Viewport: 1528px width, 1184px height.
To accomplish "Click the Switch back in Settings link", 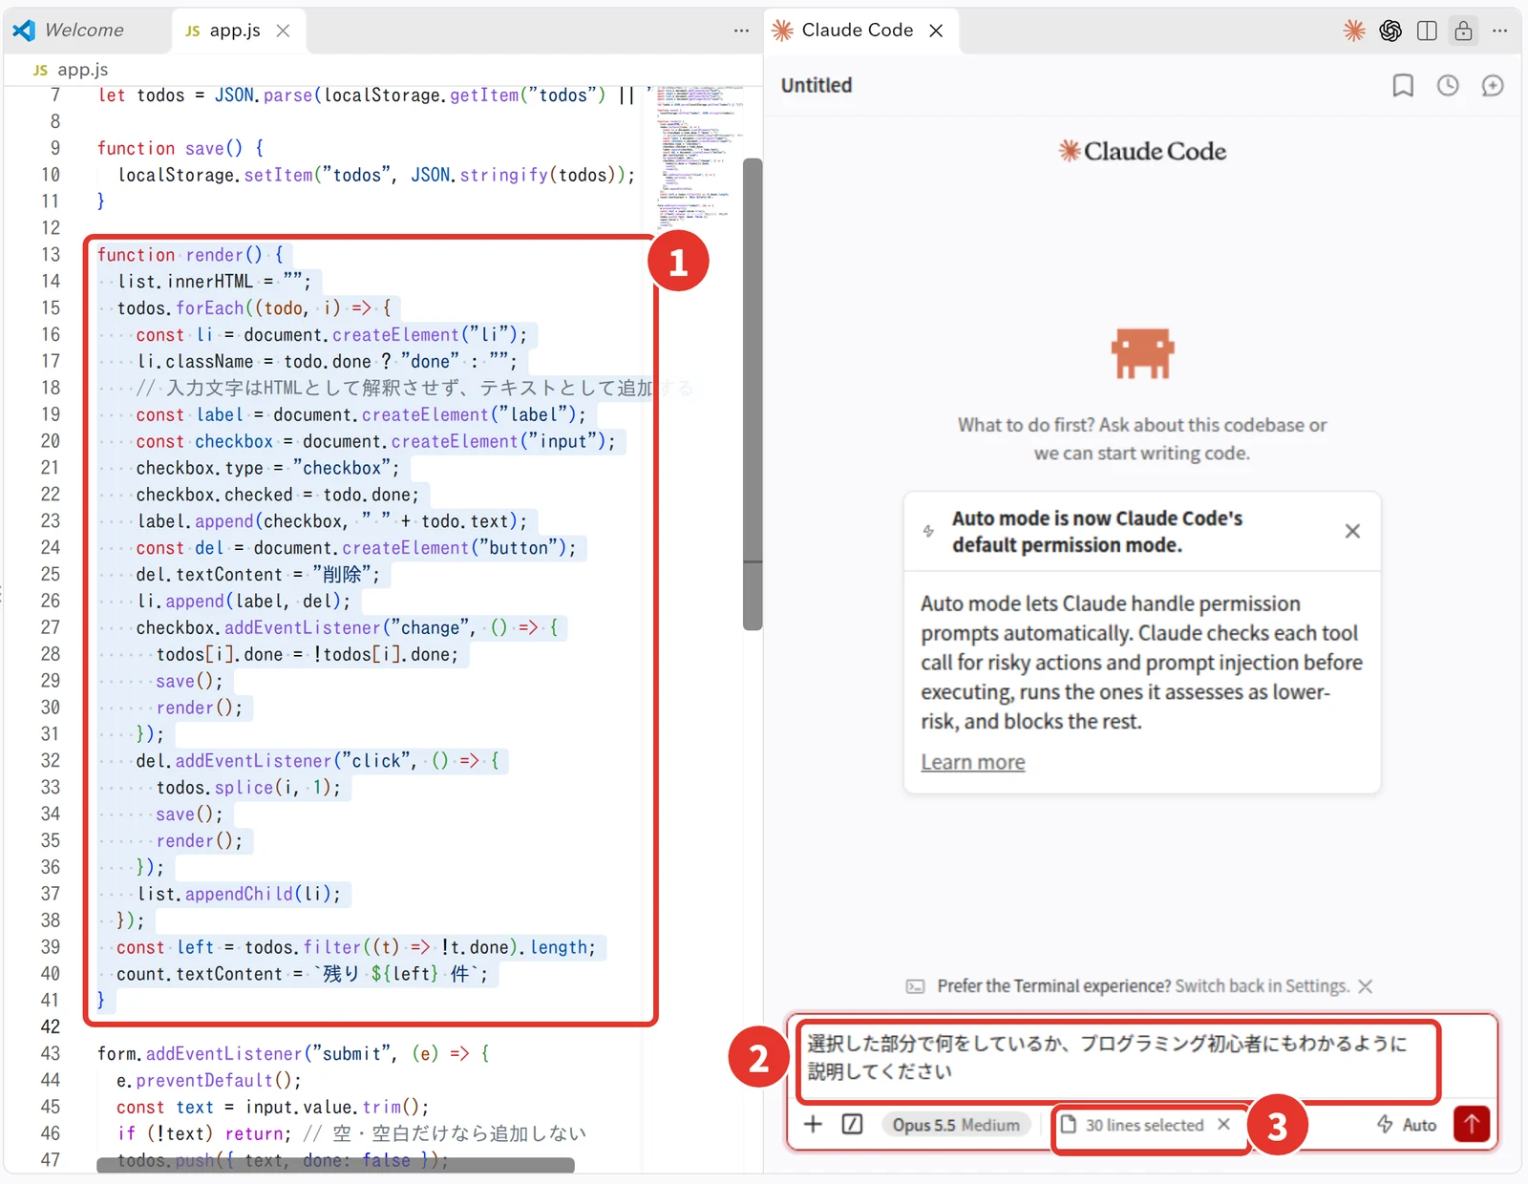I will tap(1262, 986).
